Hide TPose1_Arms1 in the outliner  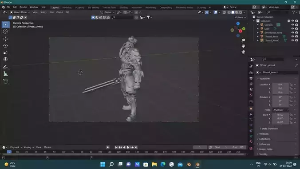coord(292,40)
